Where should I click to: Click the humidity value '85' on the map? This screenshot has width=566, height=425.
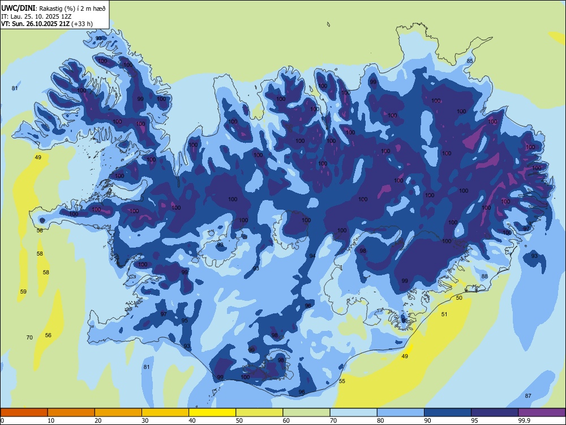point(470,61)
